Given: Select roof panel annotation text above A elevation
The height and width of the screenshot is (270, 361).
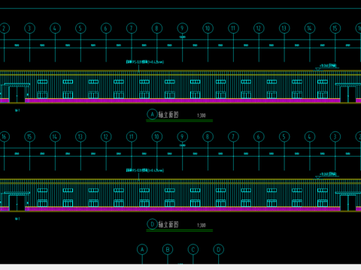Looking at the screenshot, I should coord(145,61).
